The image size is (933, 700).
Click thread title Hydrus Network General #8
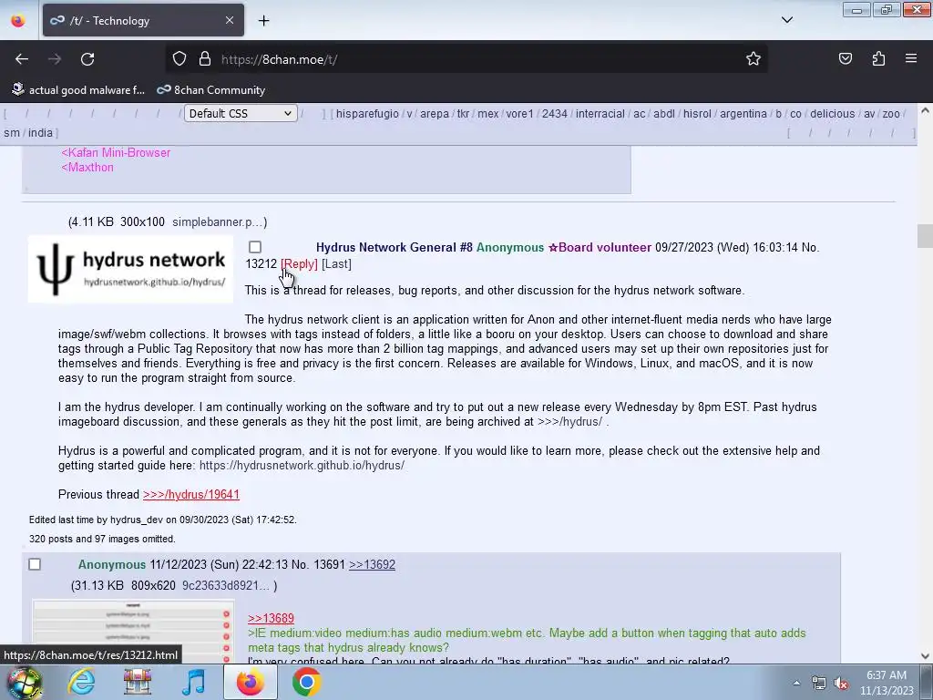(x=394, y=247)
